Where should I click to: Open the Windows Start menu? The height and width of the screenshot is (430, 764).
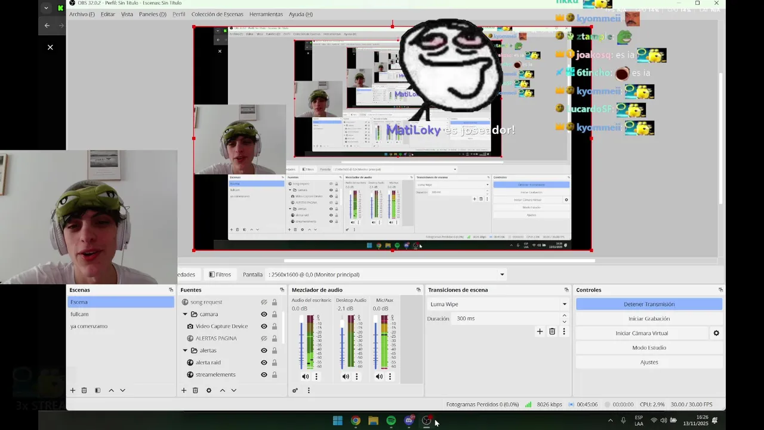coord(337,421)
